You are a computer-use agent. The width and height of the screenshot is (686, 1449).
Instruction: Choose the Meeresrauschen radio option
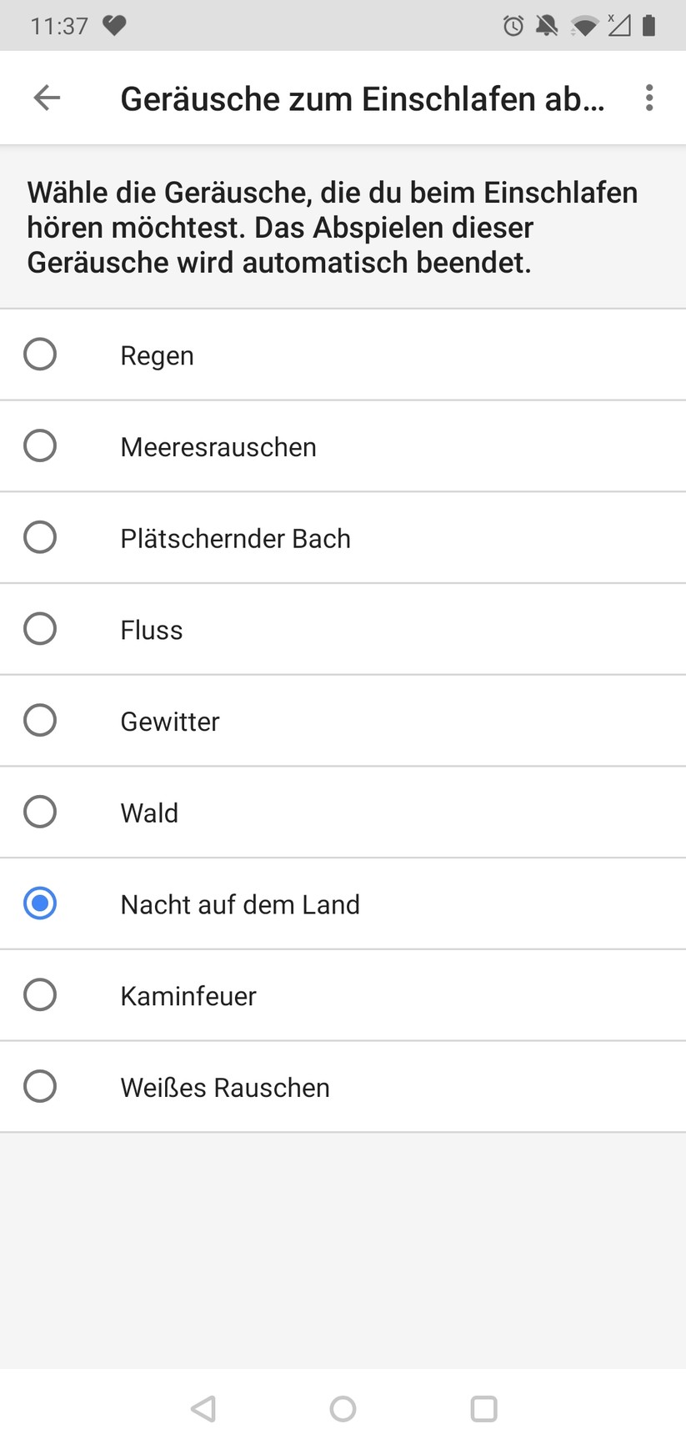40,446
